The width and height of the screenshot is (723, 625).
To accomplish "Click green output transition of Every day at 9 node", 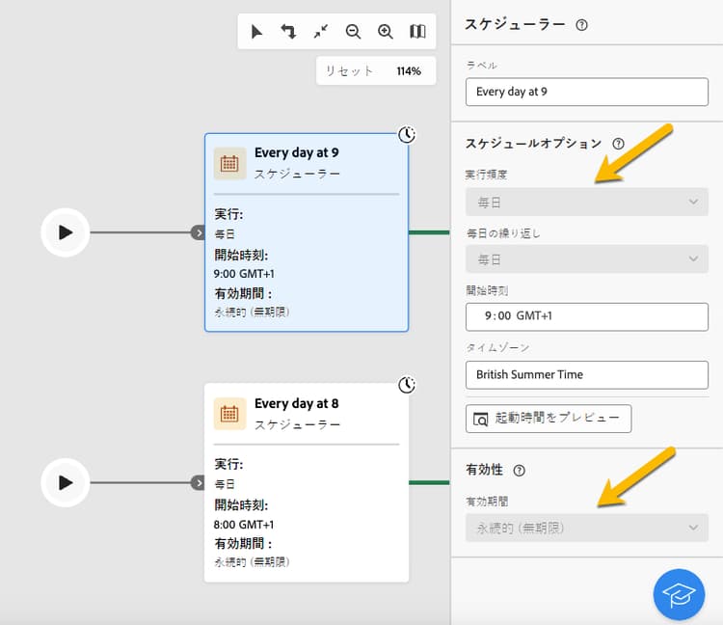I will (x=429, y=232).
